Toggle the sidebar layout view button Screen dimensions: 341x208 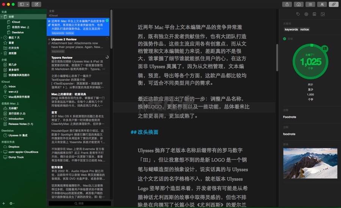22,4
